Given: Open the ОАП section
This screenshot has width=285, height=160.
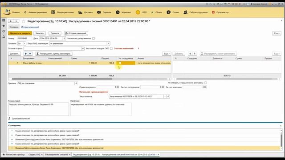Looking at the screenshot, I should click(141, 12).
